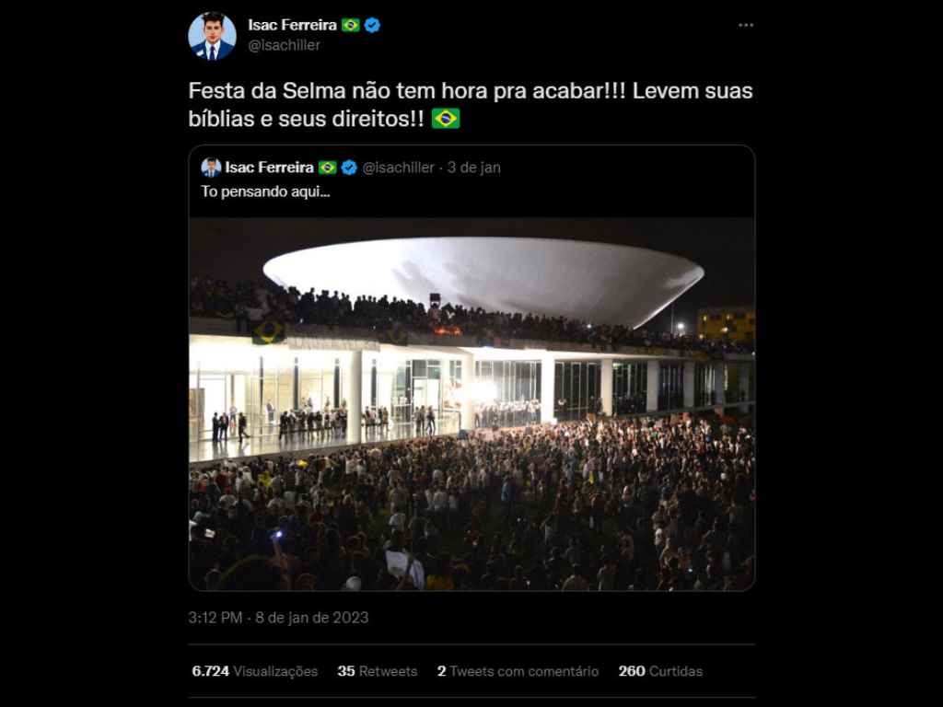The width and height of the screenshot is (943, 707).
Task: View the 6.724 Visualizações count
Action: pyautogui.click(x=255, y=671)
